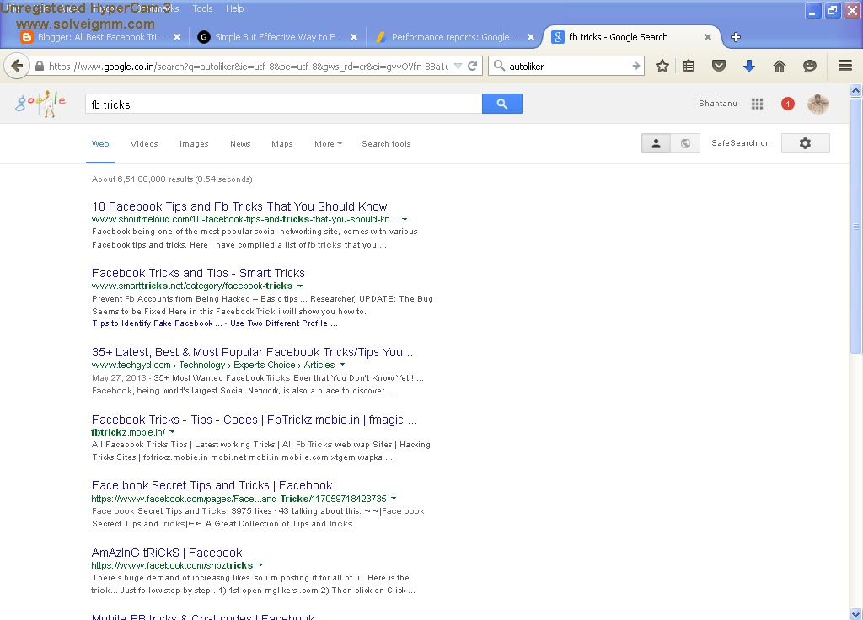863x620 pixels.
Task: Click the SafeSearch on label
Action: pyautogui.click(x=740, y=143)
